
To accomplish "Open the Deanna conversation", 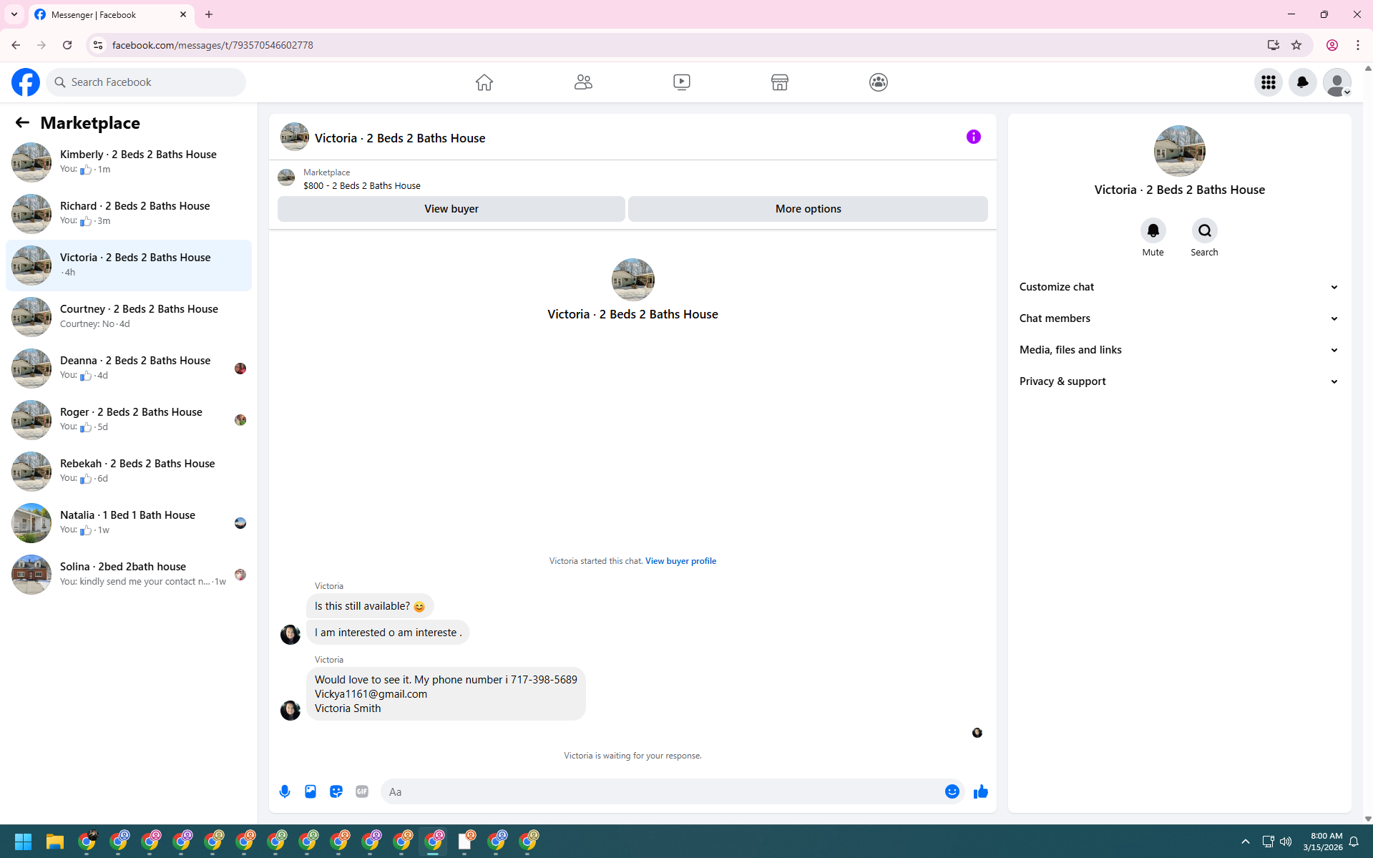I will [129, 368].
